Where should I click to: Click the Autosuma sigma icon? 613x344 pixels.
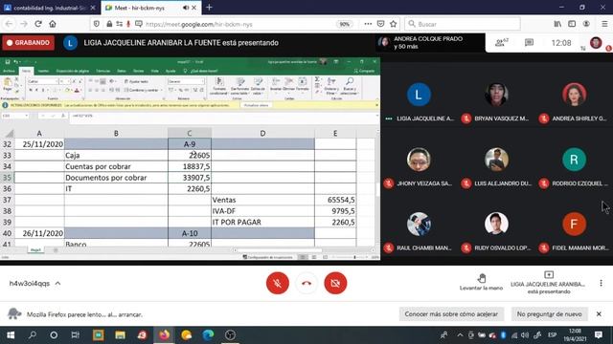(317, 79)
